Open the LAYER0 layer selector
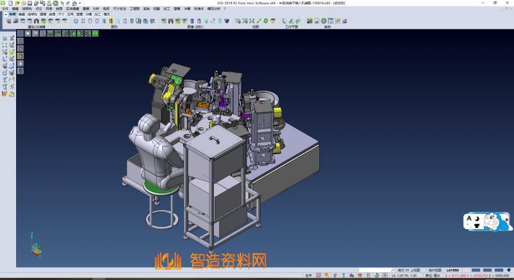 [453, 270]
